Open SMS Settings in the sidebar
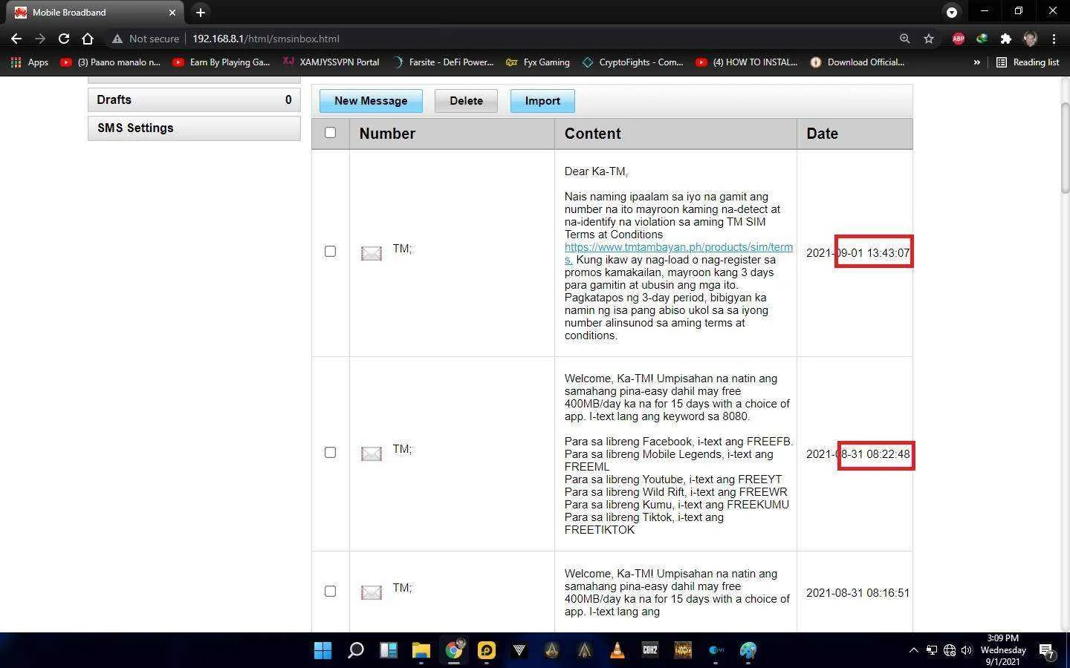 click(x=194, y=128)
